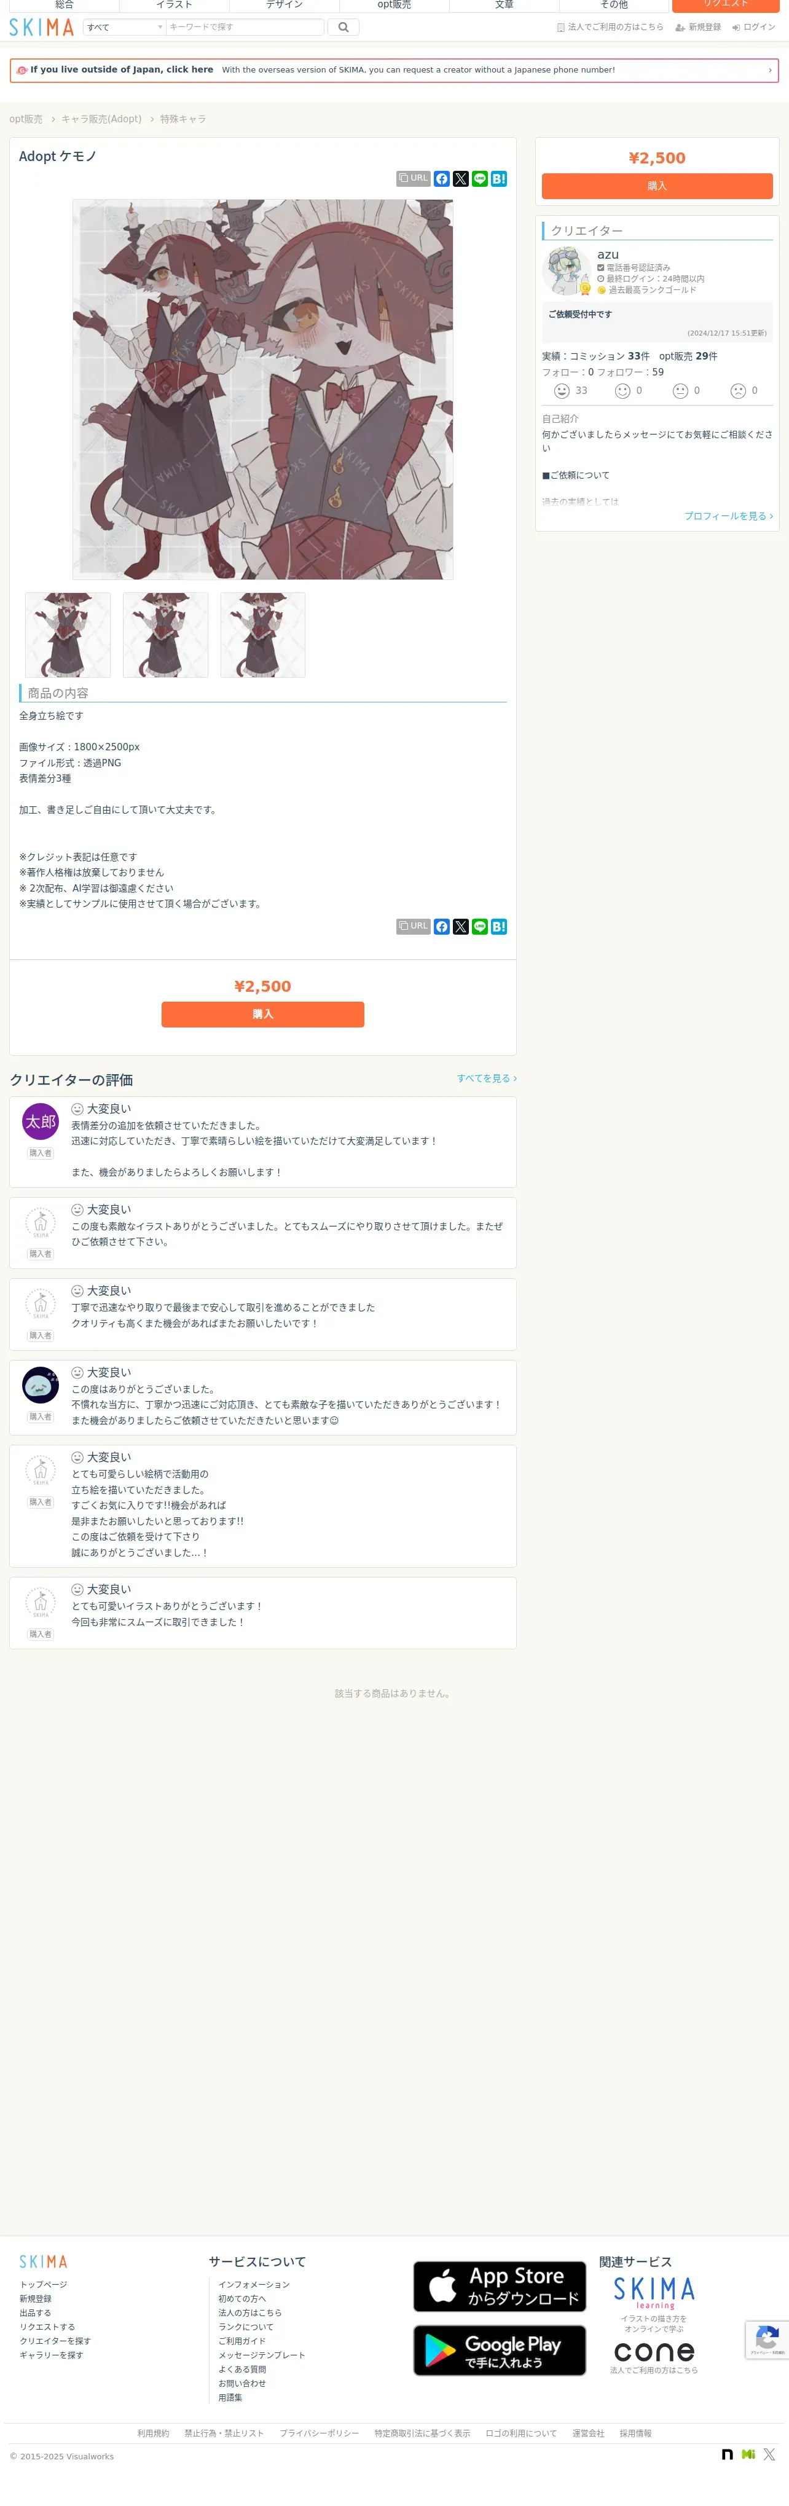This screenshot has height=2506, width=789.
Task: Open overseas version banner link
Action: (x=394, y=70)
